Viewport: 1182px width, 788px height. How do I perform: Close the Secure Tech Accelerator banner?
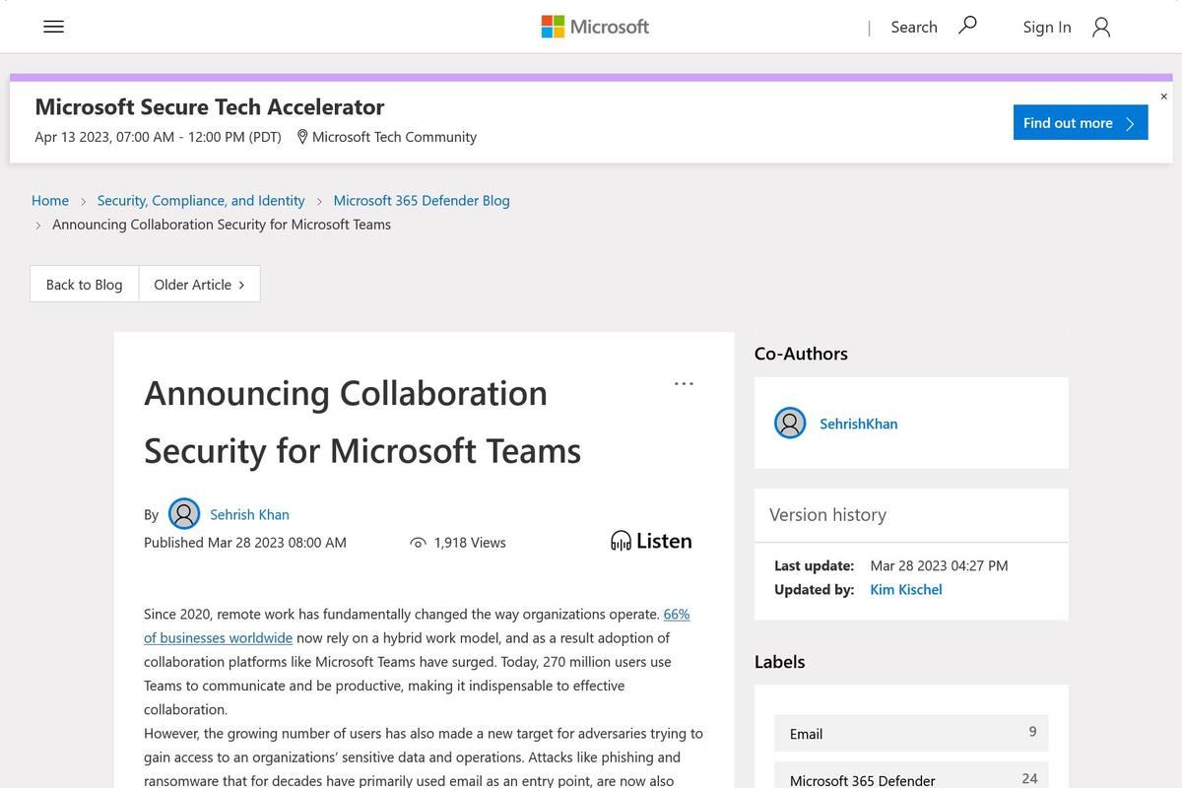[1163, 97]
